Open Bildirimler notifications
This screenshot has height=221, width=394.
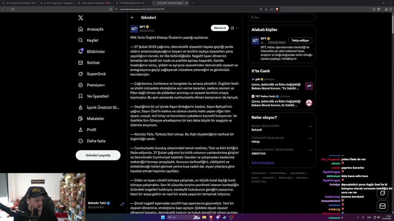pos(91,52)
